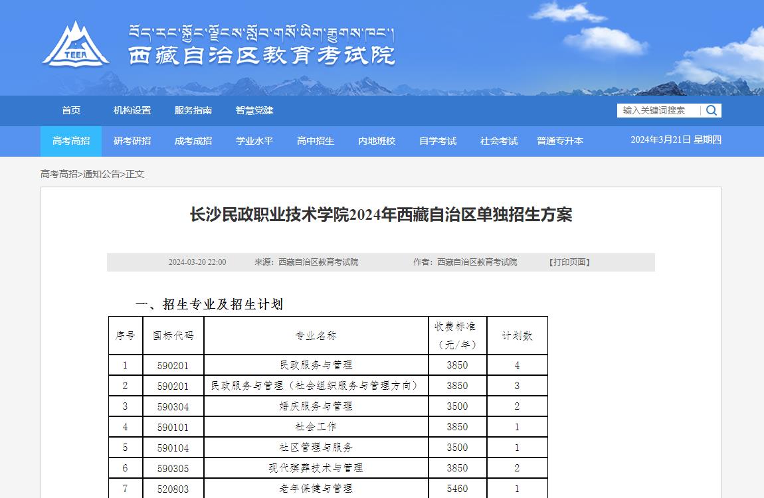Viewport: 764px width, 498px height.
Task: Open the 服务指南 menu item
Action: pyautogui.click(x=193, y=110)
